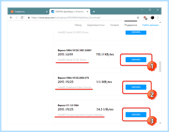Open Chrome three-dot menu
Image resolution: width=169 pixels, height=132 pixels.
[x=158, y=17]
